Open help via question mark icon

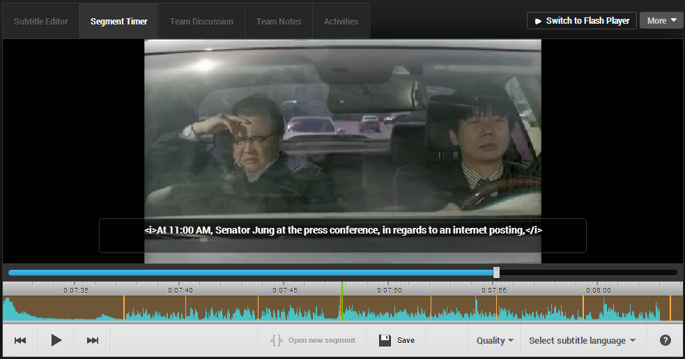tap(665, 340)
